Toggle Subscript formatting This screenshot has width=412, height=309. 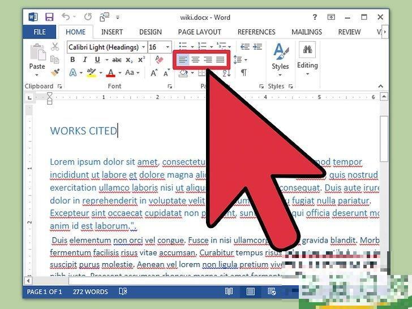point(130,60)
